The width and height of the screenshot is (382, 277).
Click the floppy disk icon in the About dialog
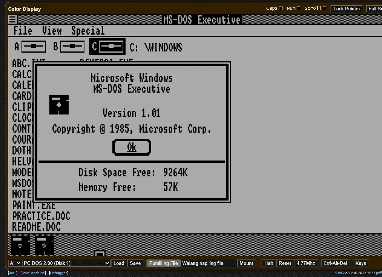coord(59,105)
